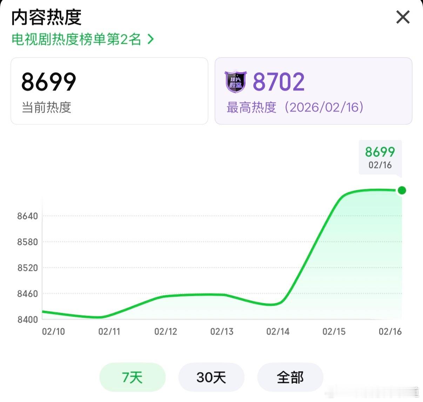
Task: Click the 8699 date tooltip bubble
Action: tap(380, 157)
